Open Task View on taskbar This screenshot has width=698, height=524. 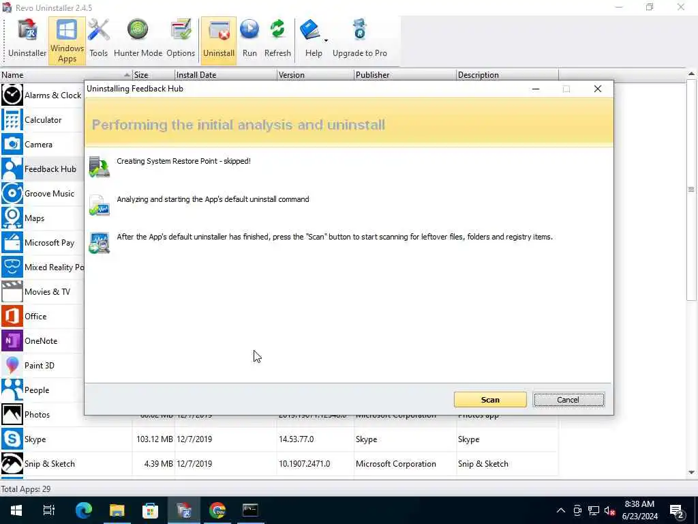pos(49,510)
